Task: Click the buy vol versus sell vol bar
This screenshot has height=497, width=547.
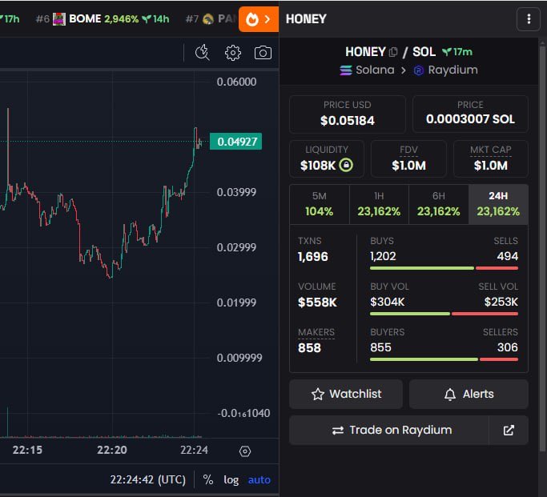Action: pos(444,314)
